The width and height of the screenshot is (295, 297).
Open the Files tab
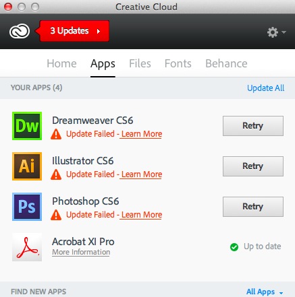coord(140,63)
